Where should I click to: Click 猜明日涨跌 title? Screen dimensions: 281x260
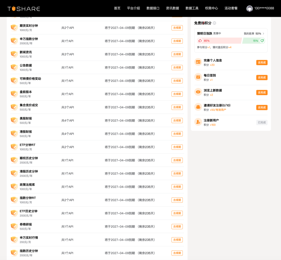[204, 34]
